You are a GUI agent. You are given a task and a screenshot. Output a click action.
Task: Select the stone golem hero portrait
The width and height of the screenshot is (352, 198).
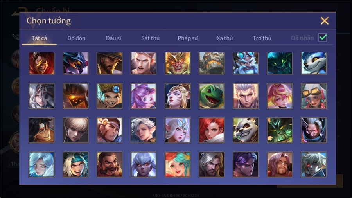(x=212, y=63)
